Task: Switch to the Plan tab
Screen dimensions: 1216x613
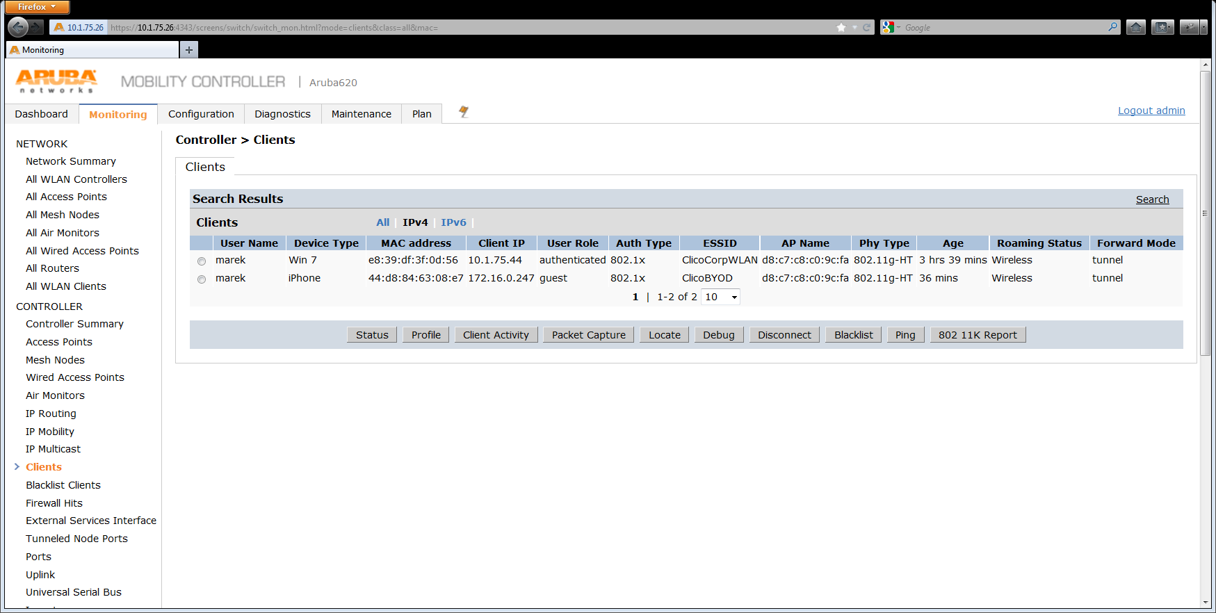Action: click(422, 114)
